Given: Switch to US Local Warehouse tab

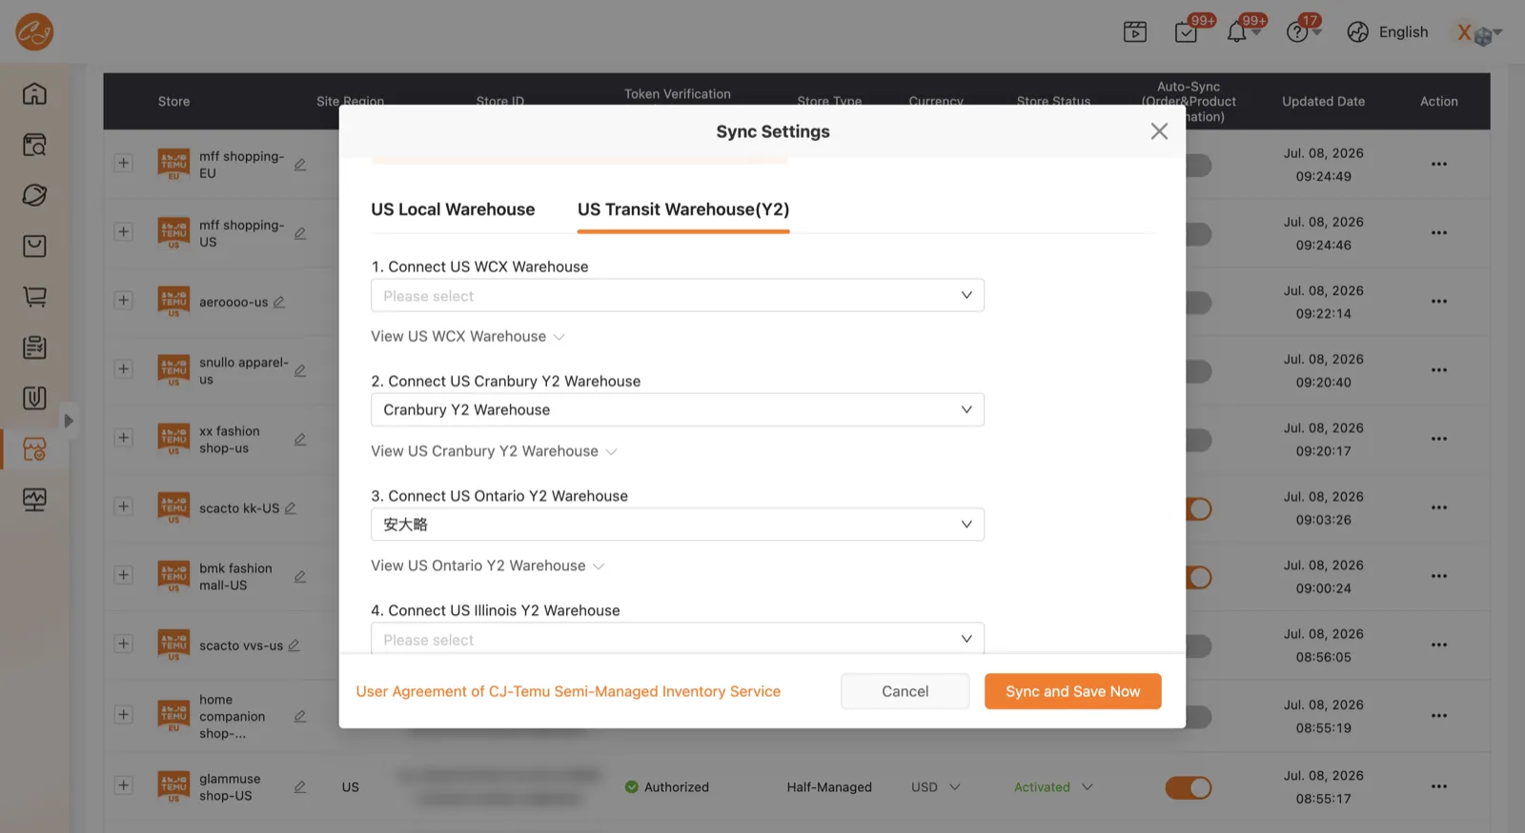Looking at the screenshot, I should tap(453, 209).
